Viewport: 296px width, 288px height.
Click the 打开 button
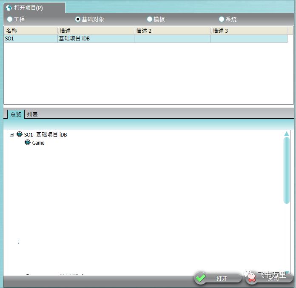pyautogui.click(x=218, y=278)
